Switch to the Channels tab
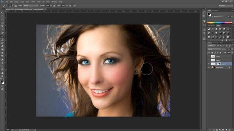The height and width of the screenshot is (131, 234). point(215,43)
